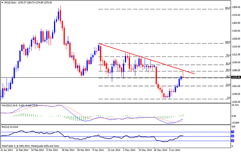This screenshot has height=152, width=241.
Task: Click the 100.0 Fibonacci level label
Action: (x=228, y=42)
